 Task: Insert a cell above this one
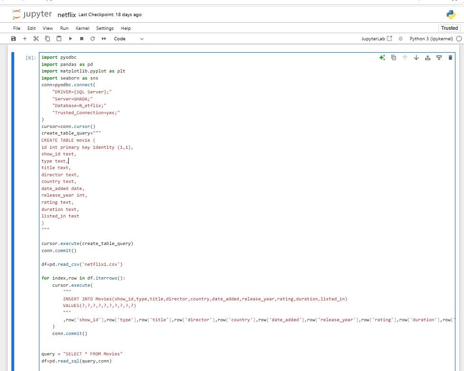[428, 58]
